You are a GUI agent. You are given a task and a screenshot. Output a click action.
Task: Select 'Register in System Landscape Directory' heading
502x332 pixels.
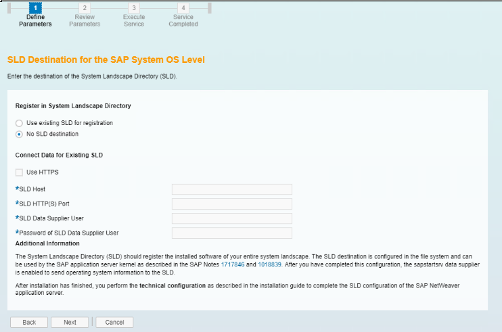coord(73,106)
